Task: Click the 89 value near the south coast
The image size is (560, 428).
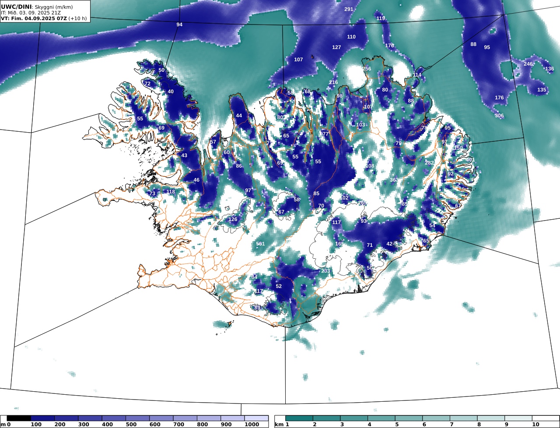Action: (257, 308)
